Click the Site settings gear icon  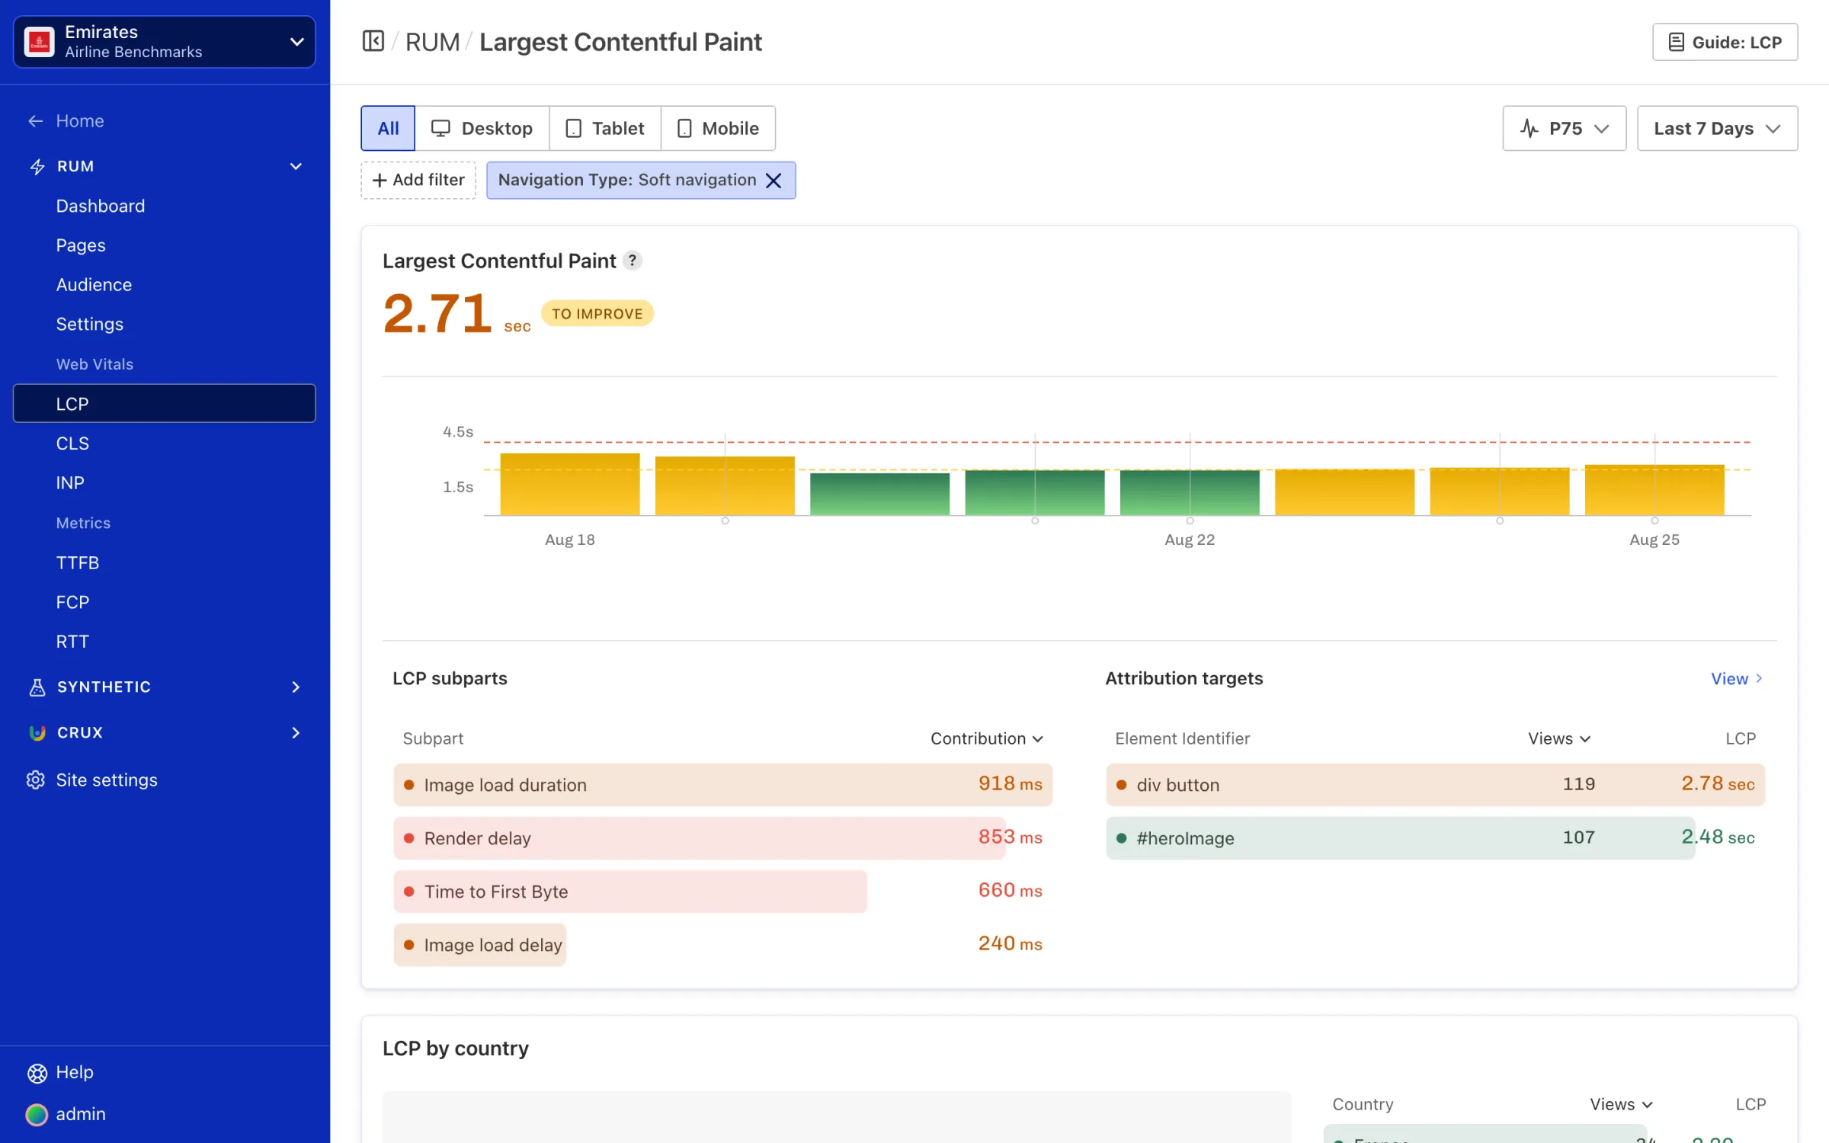(x=36, y=780)
